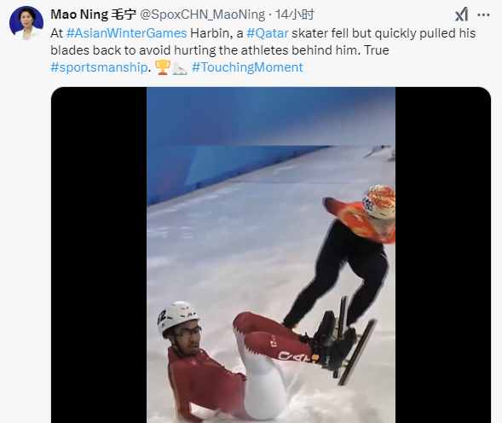The width and height of the screenshot is (502, 423).
Task: Open the #sportsmanship hashtag
Action: coord(99,67)
